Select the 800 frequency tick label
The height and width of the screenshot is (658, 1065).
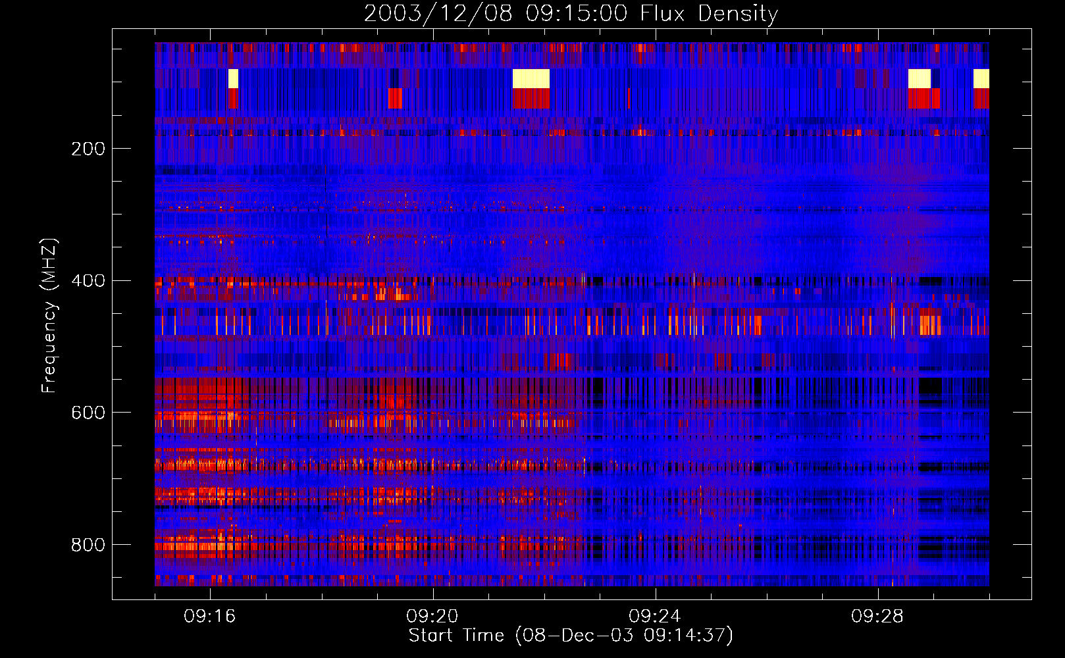pyautogui.click(x=88, y=545)
